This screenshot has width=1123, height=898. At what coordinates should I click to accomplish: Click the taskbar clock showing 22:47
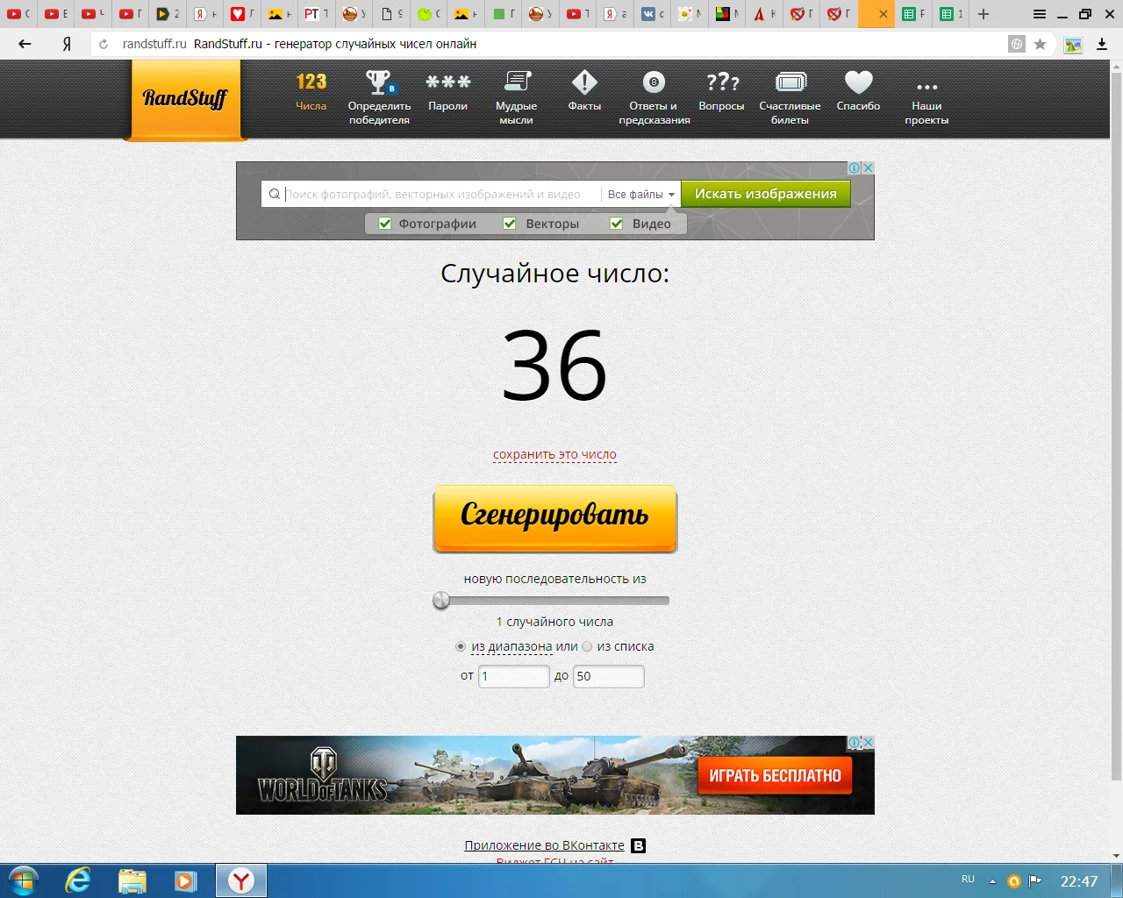pyautogui.click(x=1079, y=881)
